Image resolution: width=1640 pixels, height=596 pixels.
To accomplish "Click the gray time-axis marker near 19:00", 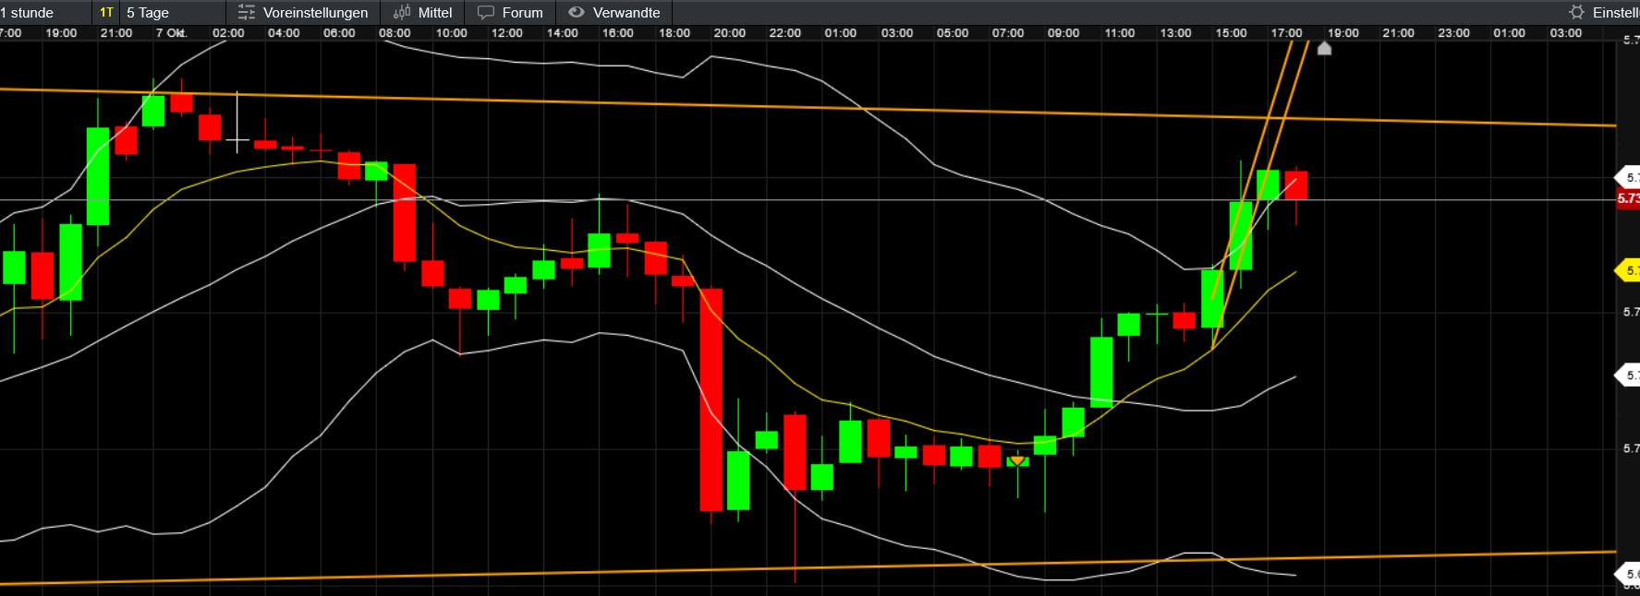I will tap(1324, 48).
